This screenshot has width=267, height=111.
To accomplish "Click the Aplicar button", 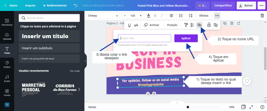I will tap(186, 38).
